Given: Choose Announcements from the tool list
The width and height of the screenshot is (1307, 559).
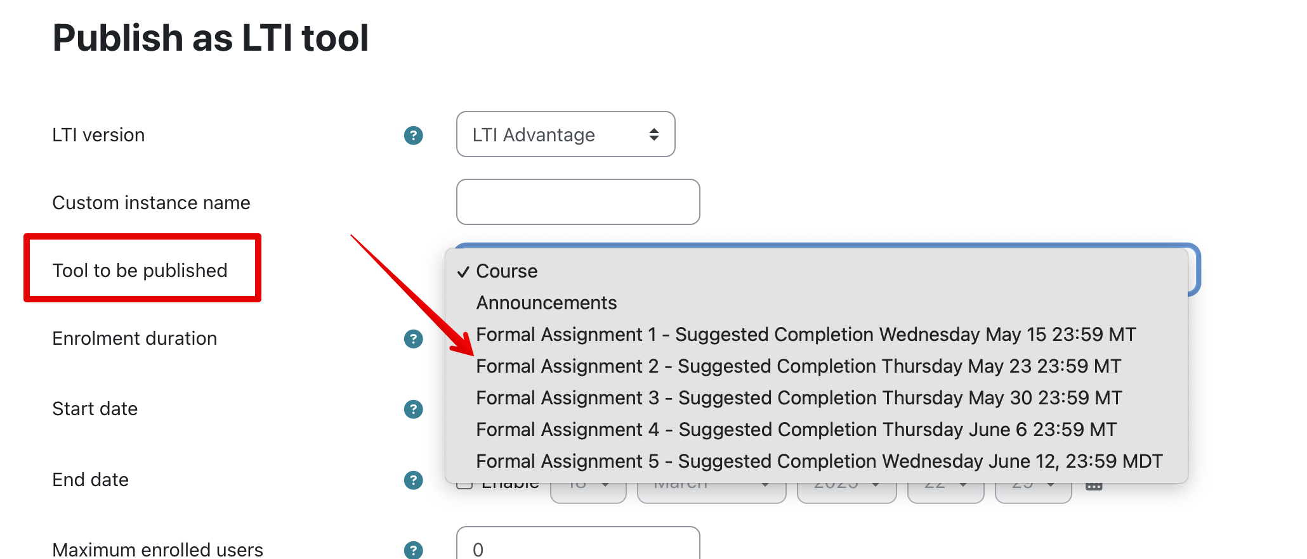Looking at the screenshot, I should pos(546,303).
